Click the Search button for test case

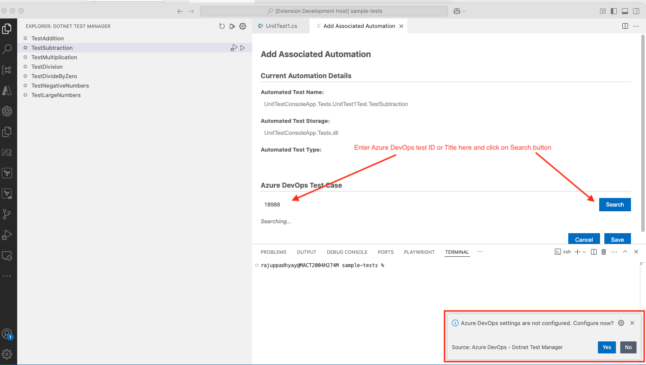click(x=615, y=204)
